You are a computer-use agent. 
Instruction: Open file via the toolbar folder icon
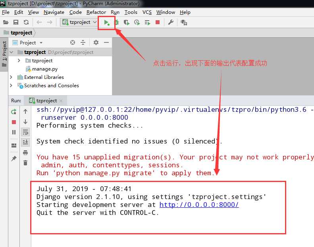click(x=6, y=22)
